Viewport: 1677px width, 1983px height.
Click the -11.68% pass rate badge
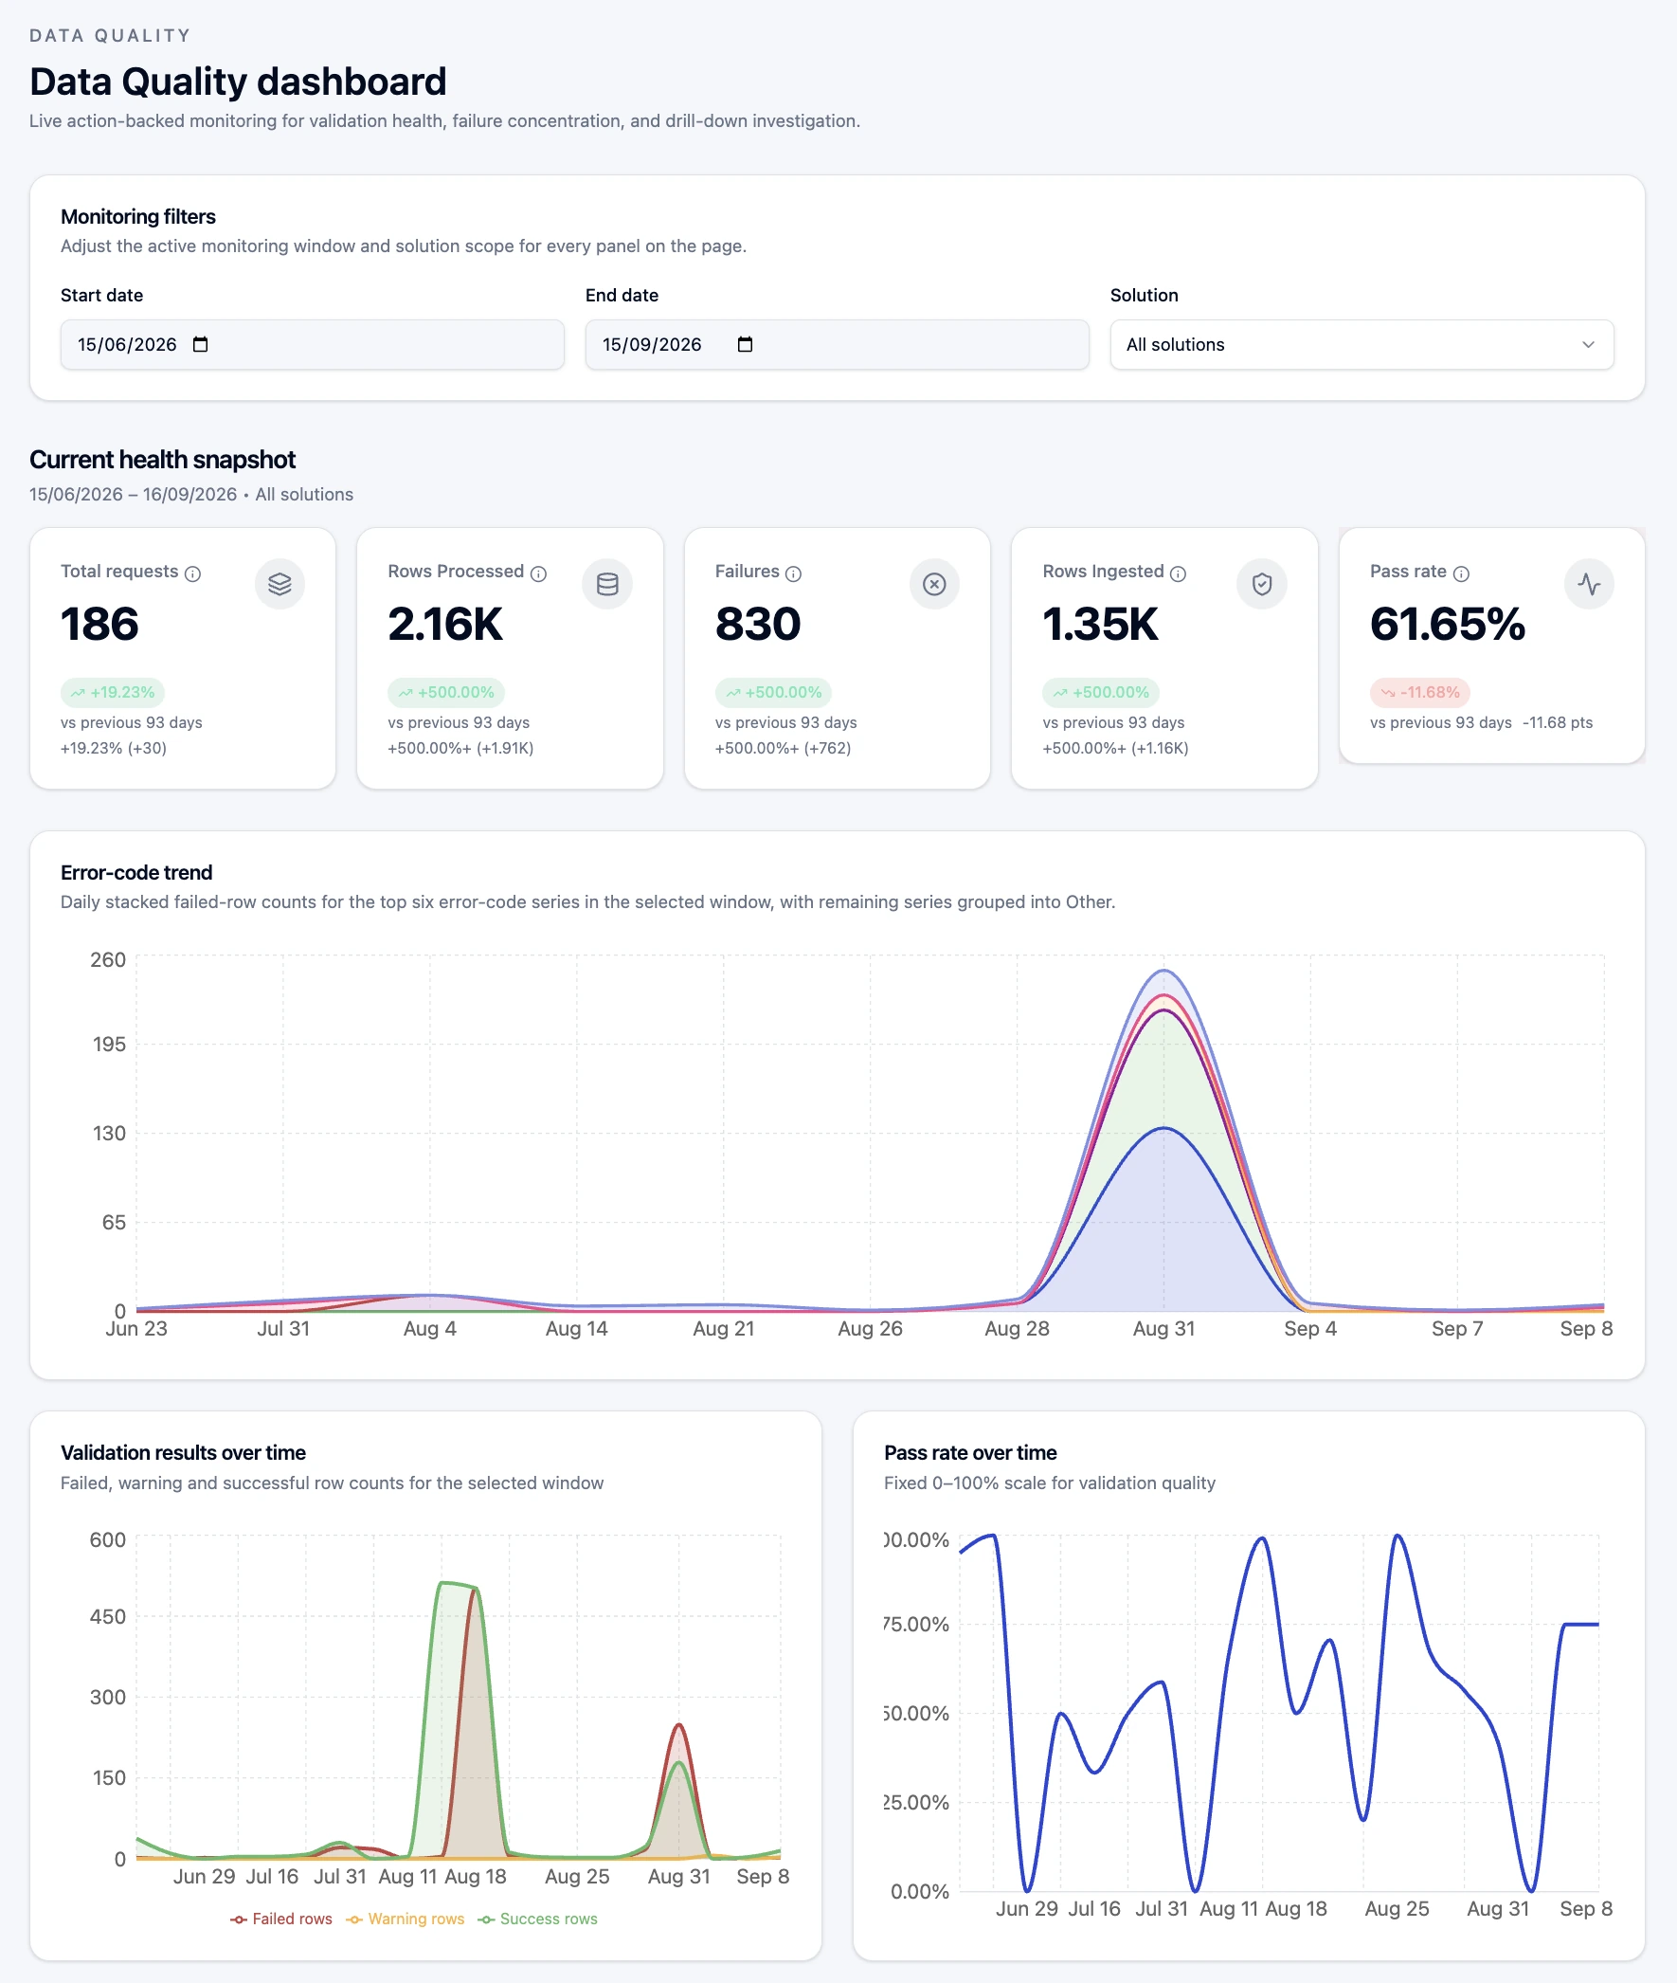click(x=1419, y=692)
